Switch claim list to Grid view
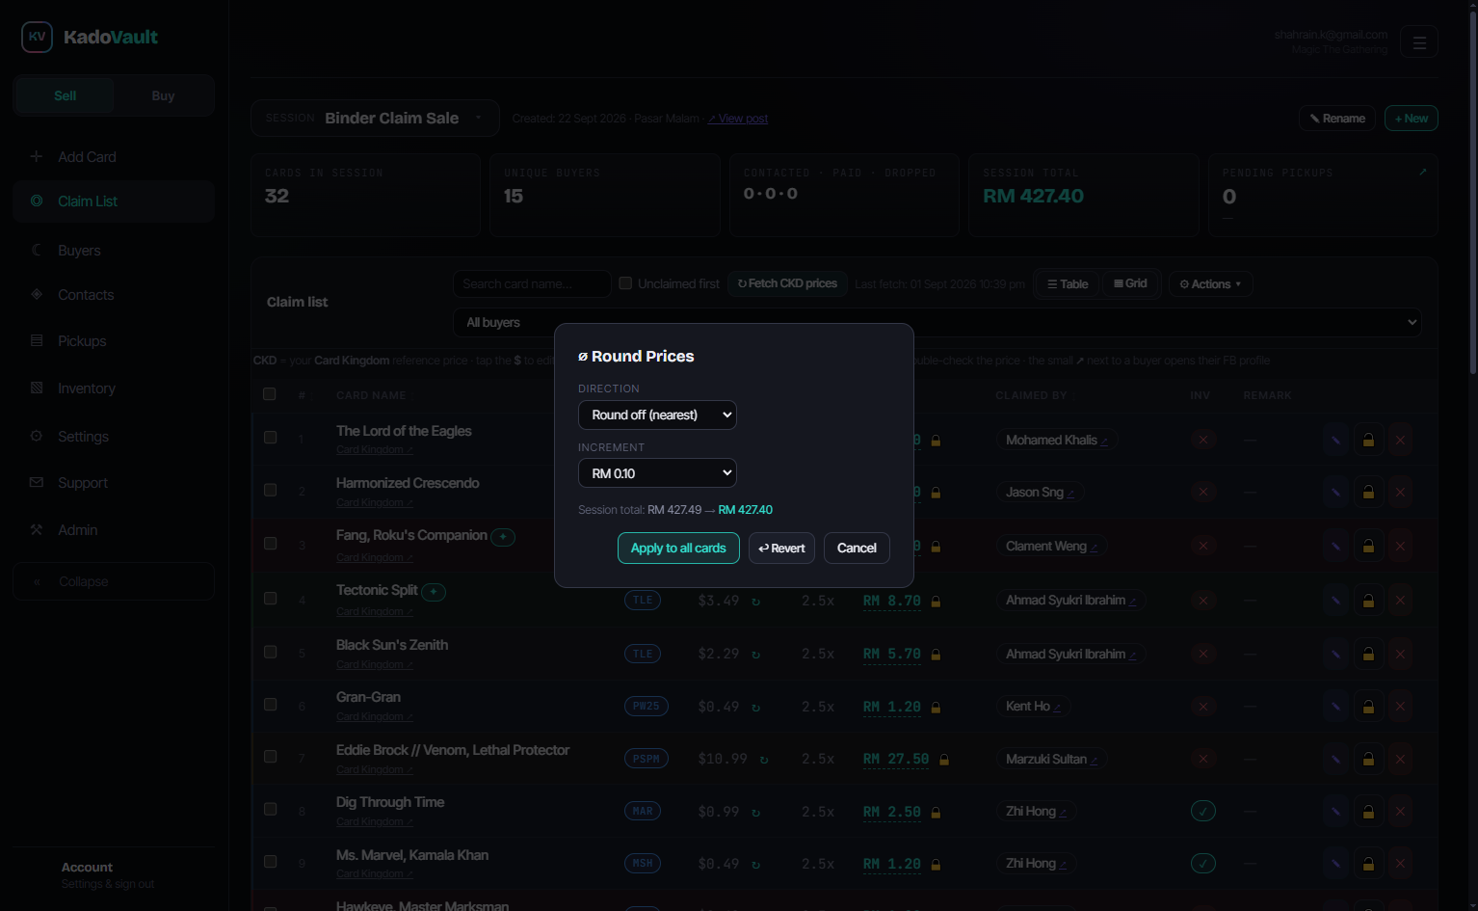Image resolution: width=1478 pixels, height=911 pixels. point(1130,283)
